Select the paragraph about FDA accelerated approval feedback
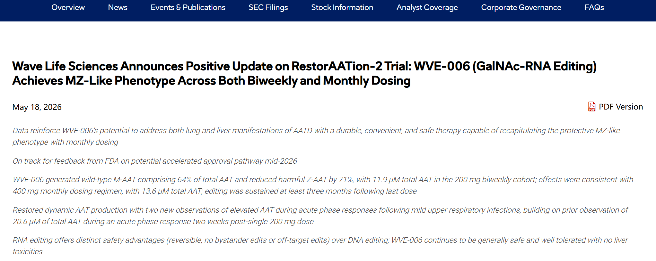The width and height of the screenshot is (656, 261). pyautogui.click(x=155, y=161)
